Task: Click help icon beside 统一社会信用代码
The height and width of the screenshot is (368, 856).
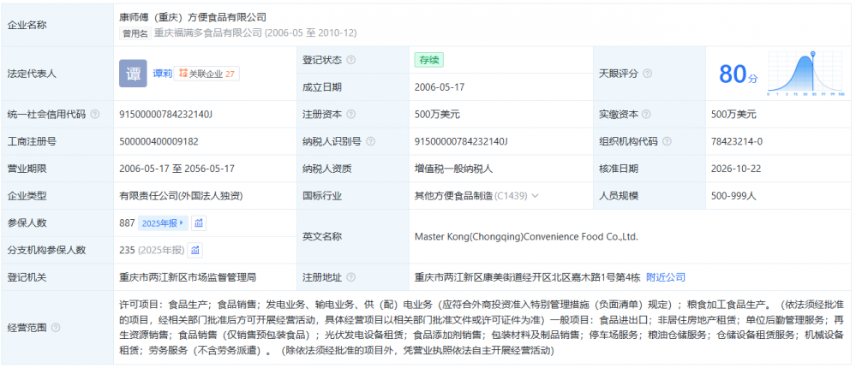Action: click(95, 115)
